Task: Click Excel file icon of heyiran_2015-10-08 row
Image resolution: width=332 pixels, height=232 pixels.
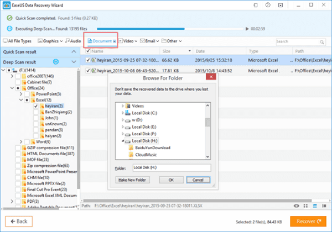Action: 94,71
